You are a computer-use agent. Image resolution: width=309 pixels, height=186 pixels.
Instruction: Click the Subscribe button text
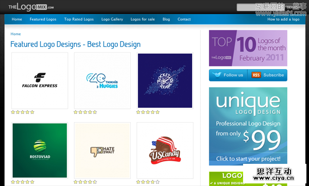274,75
